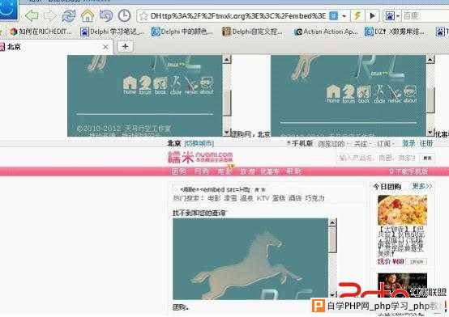Screen dimensions: 449x317
Task: Click the 关注 follow link
Action: click(x=361, y=143)
